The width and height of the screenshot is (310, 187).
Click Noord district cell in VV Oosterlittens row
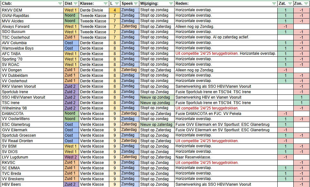71,119
